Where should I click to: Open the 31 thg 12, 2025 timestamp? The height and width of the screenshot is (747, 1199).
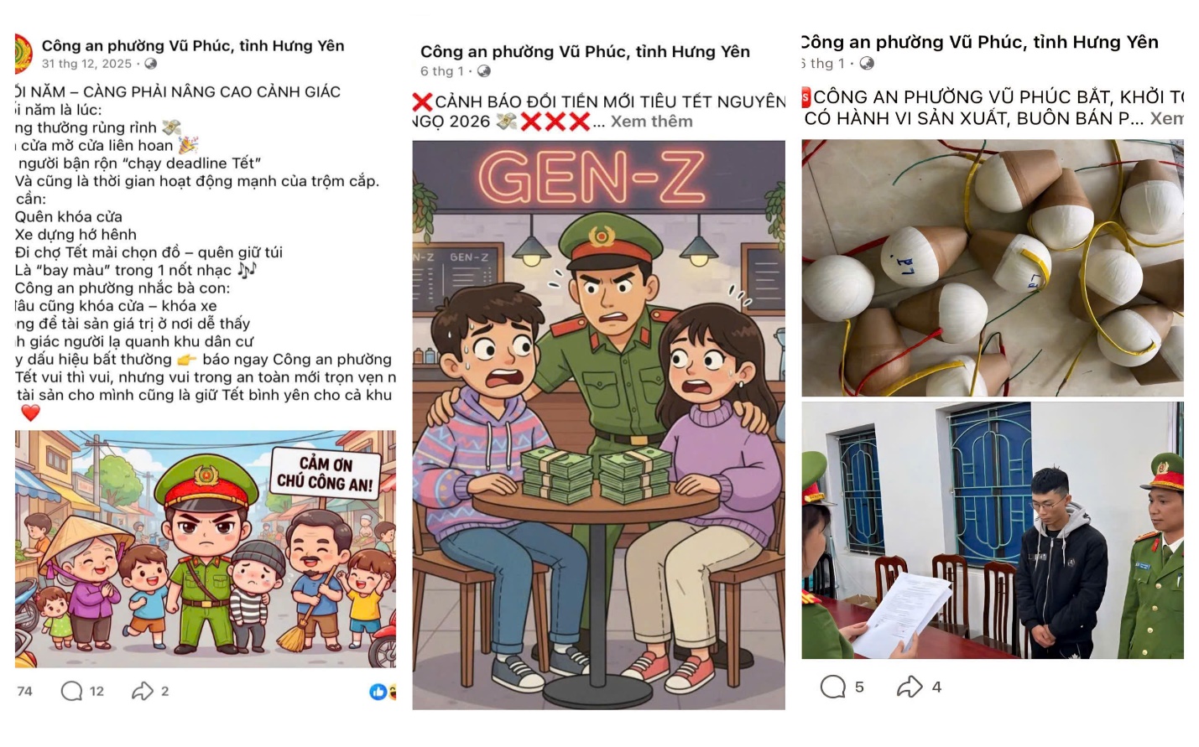[86, 64]
